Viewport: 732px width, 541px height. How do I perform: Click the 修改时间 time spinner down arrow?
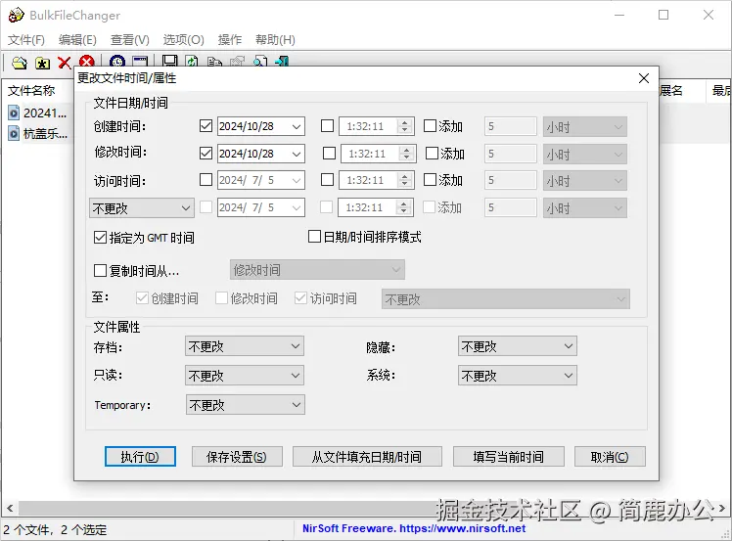pyautogui.click(x=407, y=158)
